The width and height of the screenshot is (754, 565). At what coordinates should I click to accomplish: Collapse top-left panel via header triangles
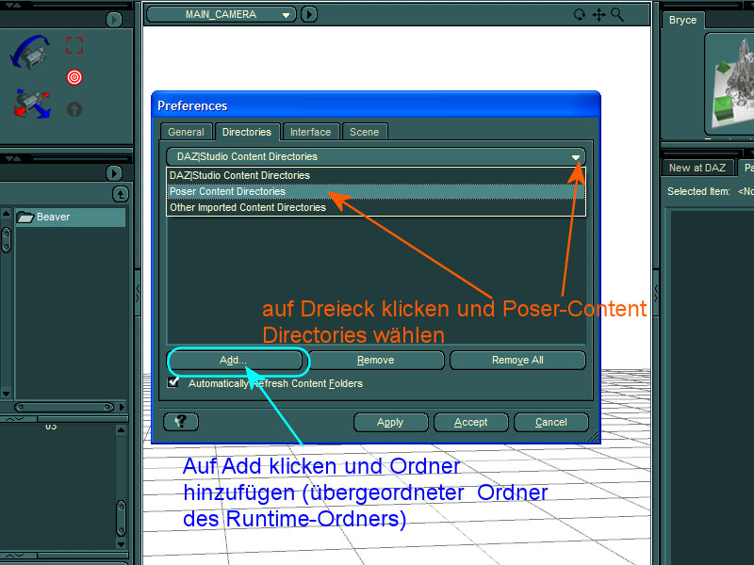13,5
